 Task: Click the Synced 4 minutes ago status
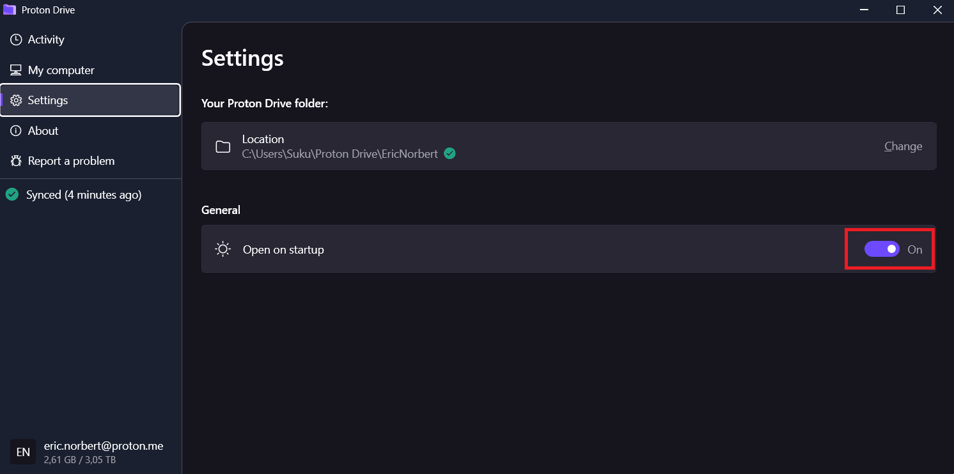[84, 195]
